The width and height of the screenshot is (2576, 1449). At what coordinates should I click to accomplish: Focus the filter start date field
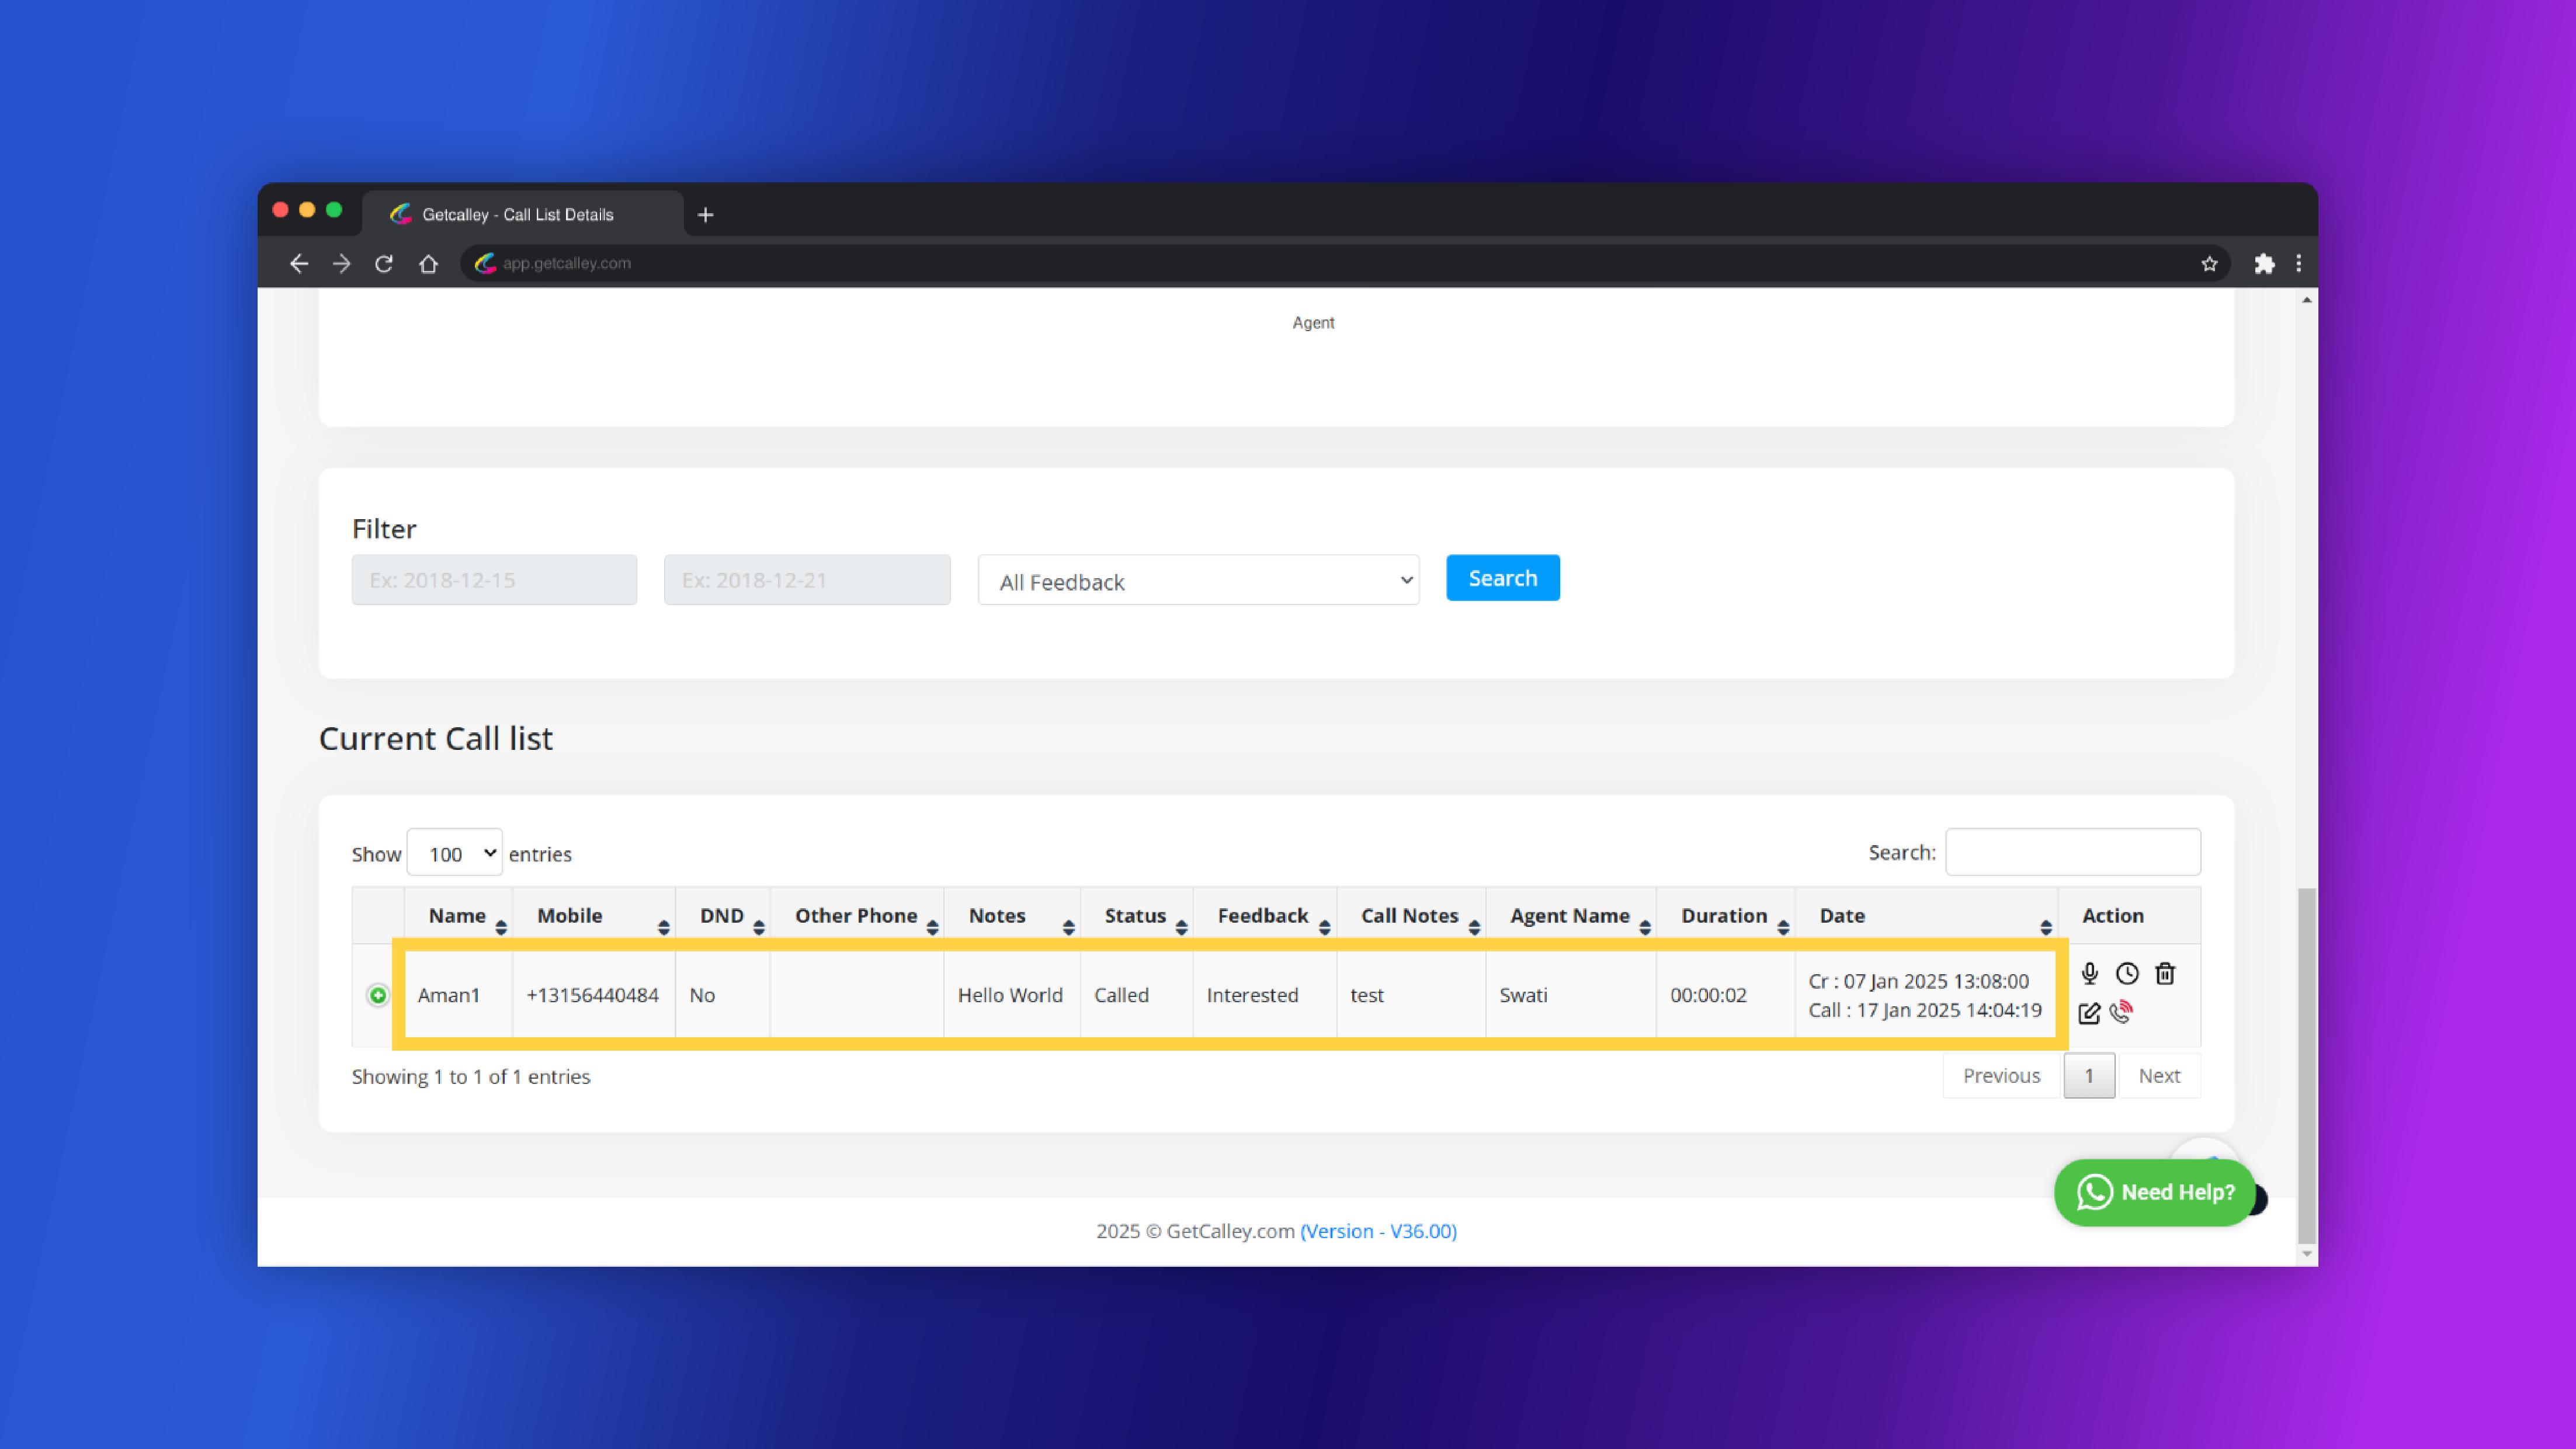point(494,580)
